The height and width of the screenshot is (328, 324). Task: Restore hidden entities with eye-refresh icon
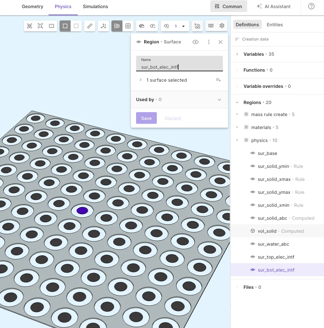166,26
